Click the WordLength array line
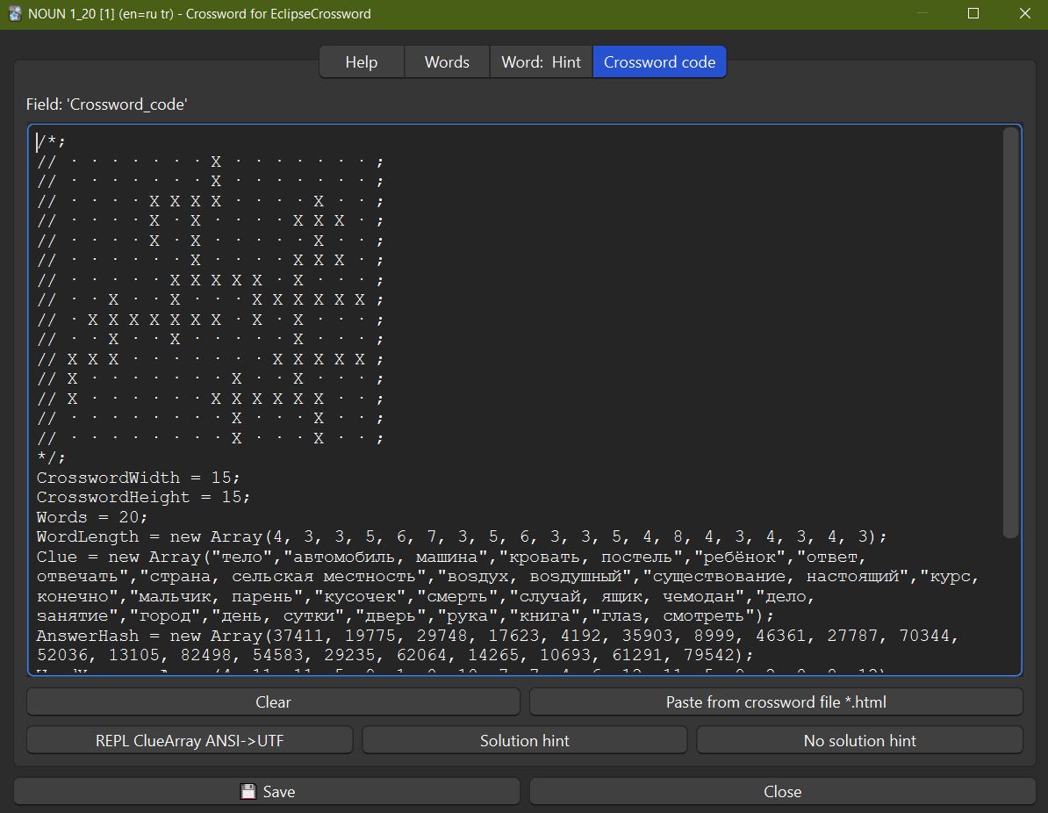Viewport: 1048px width, 813px height. pyautogui.click(x=351, y=536)
